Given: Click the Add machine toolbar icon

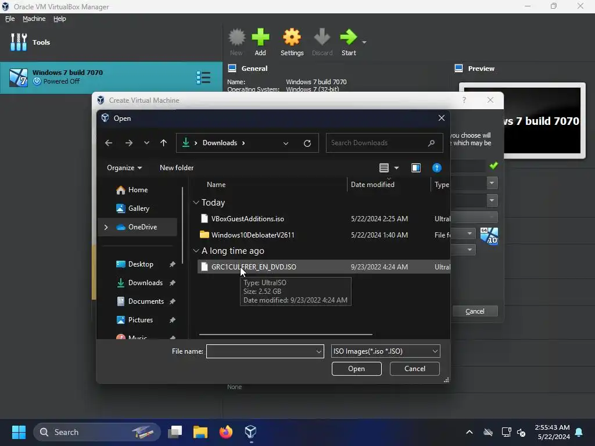Looking at the screenshot, I should click(260, 37).
